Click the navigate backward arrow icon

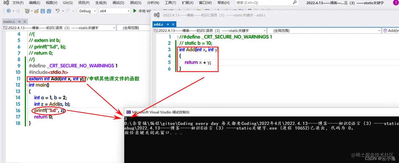[8, 11]
